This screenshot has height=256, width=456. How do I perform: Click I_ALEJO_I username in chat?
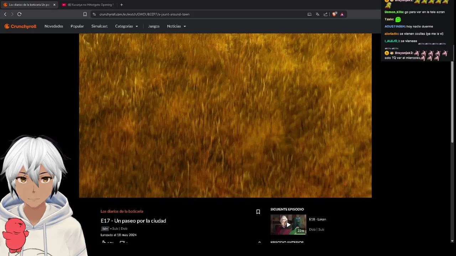pyautogui.click(x=392, y=41)
